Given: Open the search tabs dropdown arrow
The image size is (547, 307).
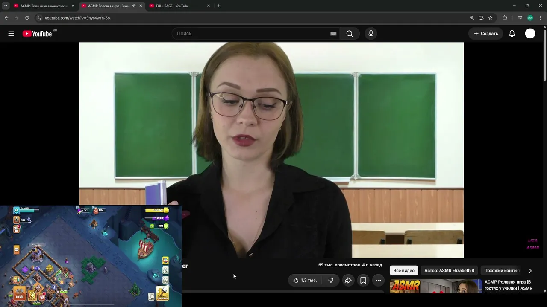Looking at the screenshot, I should [x=6, y=6].
